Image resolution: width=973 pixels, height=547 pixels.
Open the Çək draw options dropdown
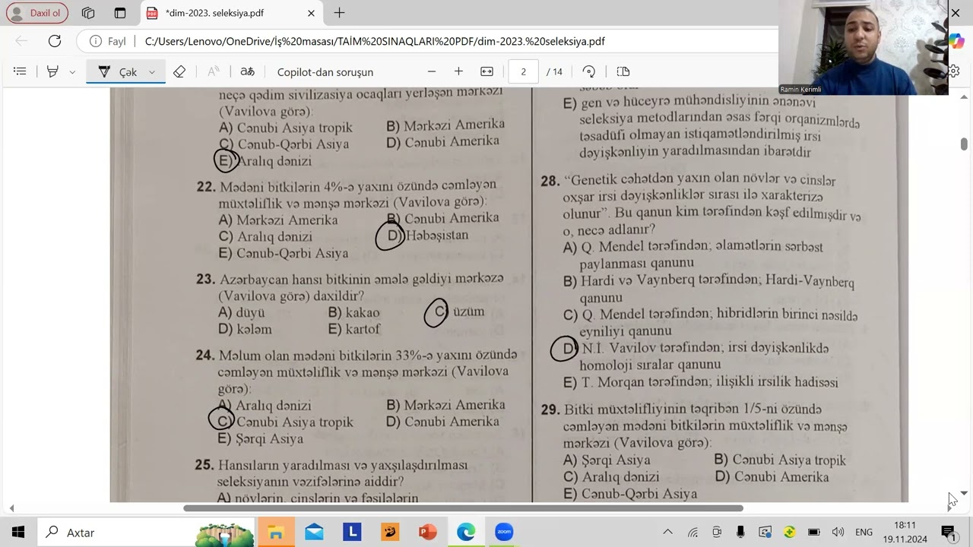[152, 71]
